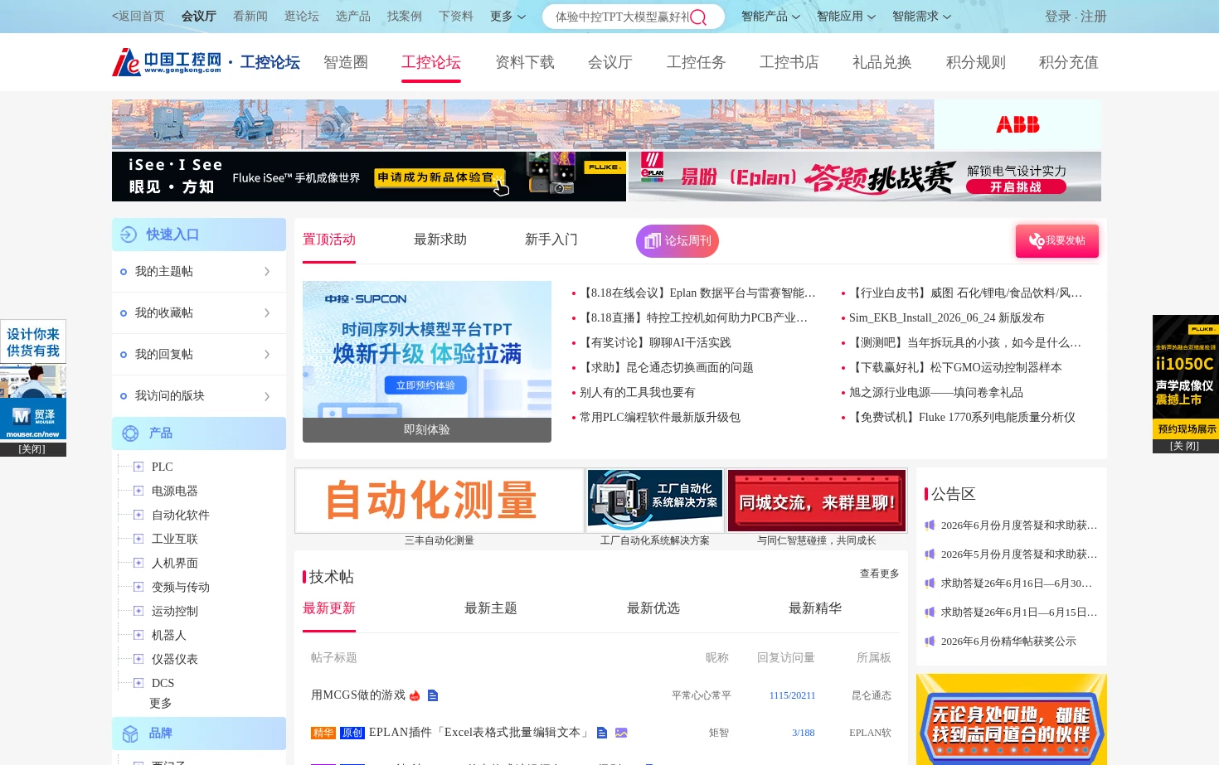
Task: Expand the 自动化软件 tree node
Action: (x=138, y=515)
